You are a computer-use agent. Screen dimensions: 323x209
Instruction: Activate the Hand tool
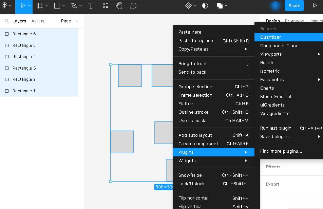tap(119, 6)
